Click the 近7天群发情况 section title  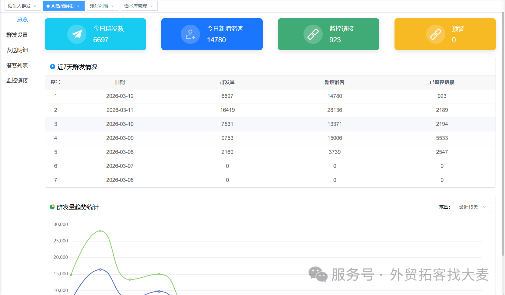tap(77, 67)
